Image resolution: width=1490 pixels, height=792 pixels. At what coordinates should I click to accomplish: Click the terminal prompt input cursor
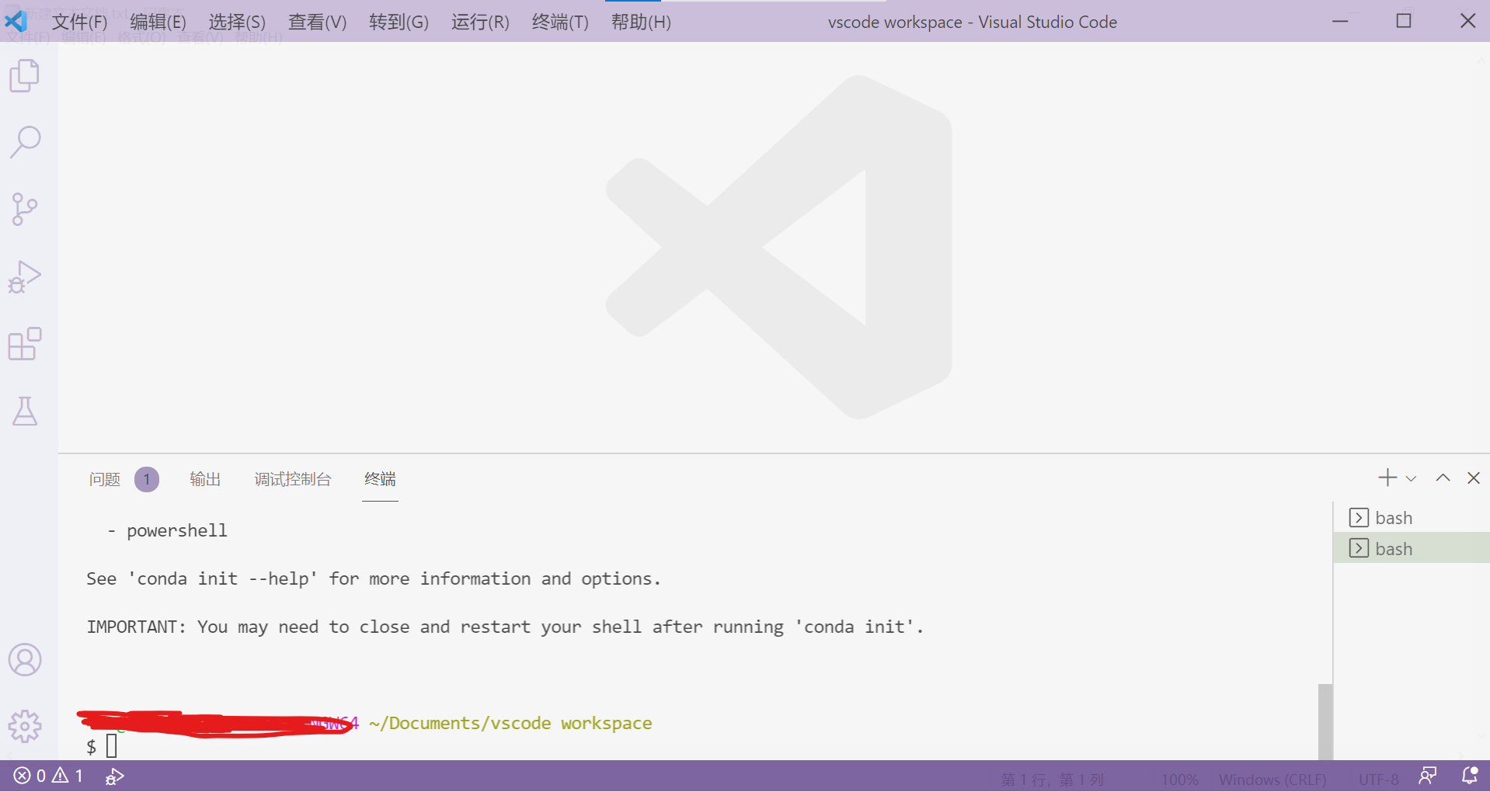coord(112,746)
